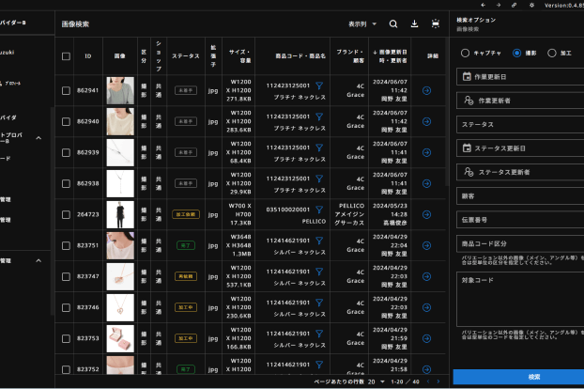Open the 商品コード区分 search option field
Viewport: 584px width, 389px height.
click(x=520, y=243)
